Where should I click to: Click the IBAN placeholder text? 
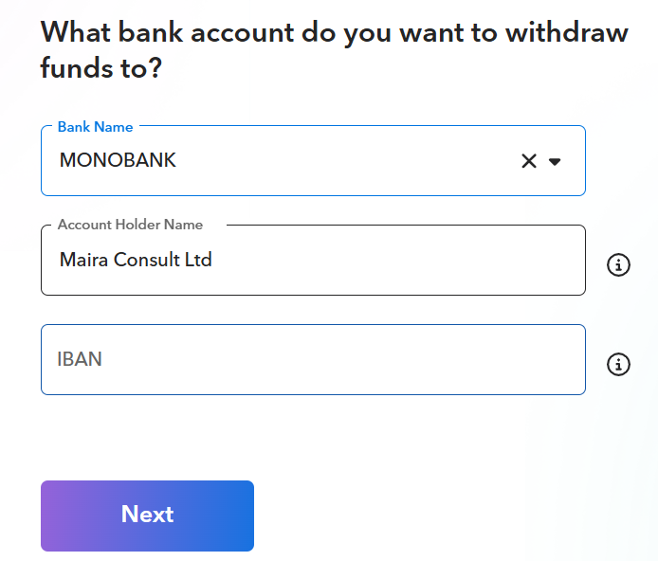coord(80,360)
